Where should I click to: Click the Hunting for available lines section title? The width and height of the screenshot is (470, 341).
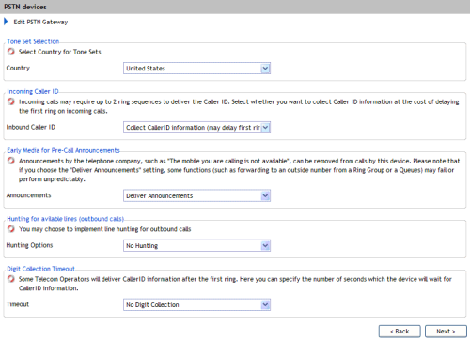coord(65,219)
